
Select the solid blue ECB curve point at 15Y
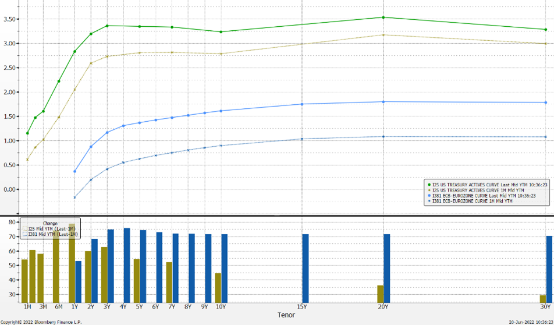[301, 104]
